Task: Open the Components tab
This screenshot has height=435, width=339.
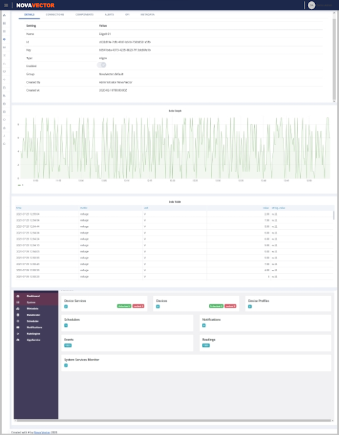Action: tap(85, 14)
